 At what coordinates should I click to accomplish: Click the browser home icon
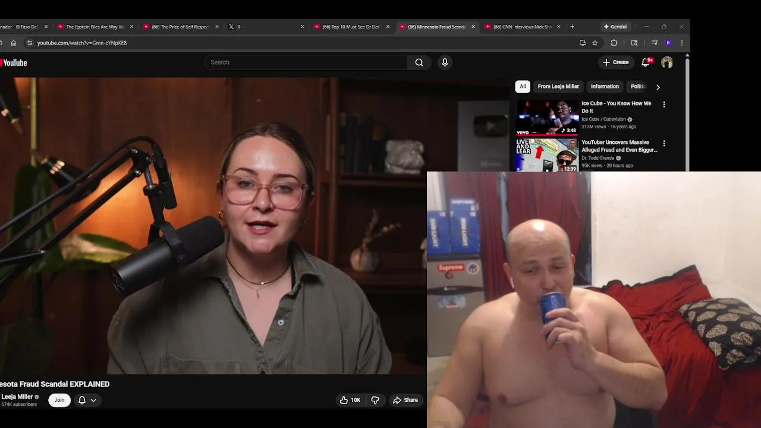point(14,43)
